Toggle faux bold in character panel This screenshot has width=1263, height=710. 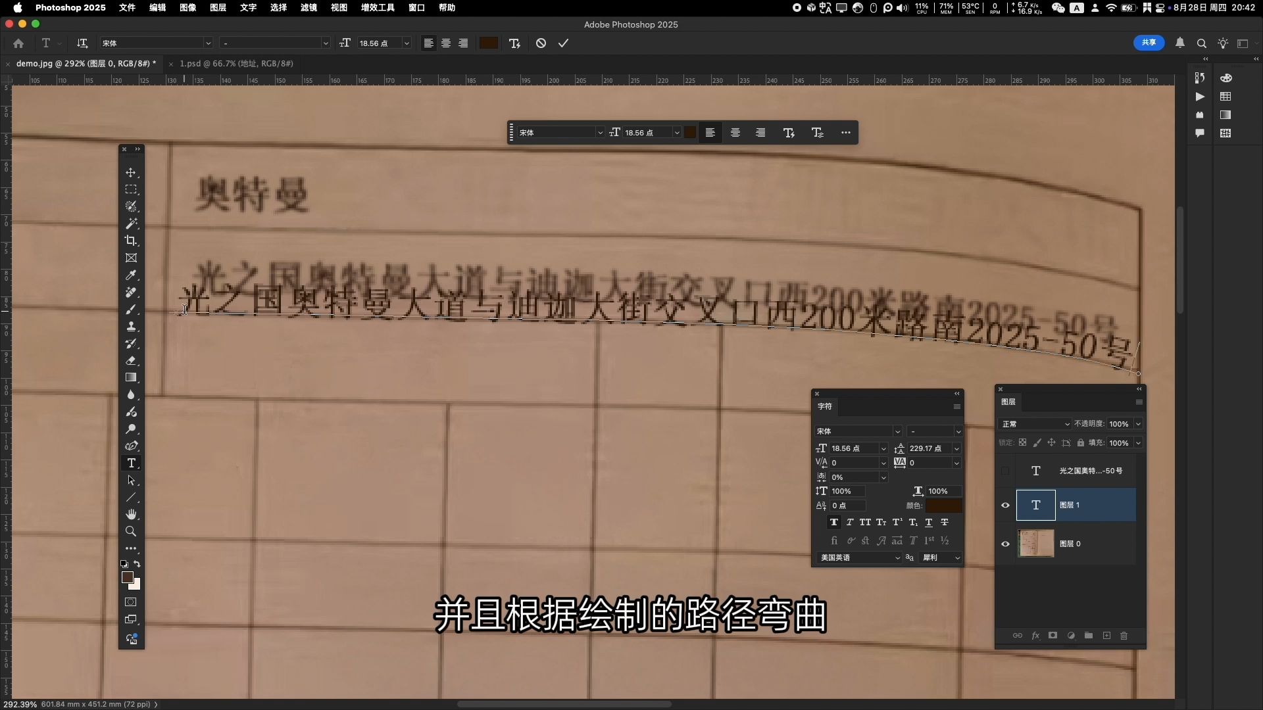833,522
